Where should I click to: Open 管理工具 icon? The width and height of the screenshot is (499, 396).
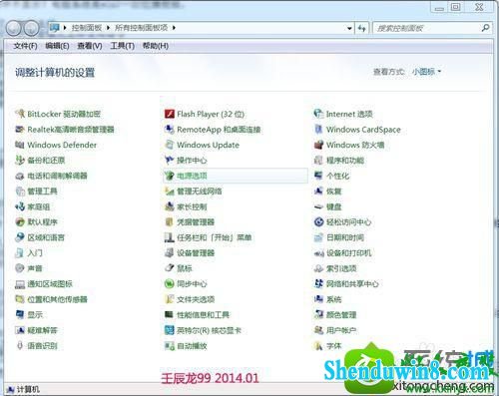pyautogui.click(x=20, y=191)
